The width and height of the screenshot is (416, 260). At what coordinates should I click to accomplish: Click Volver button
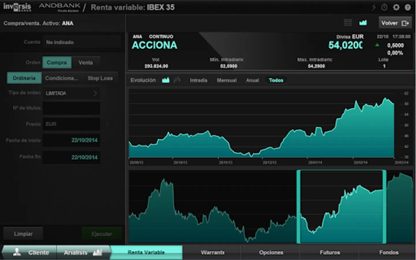click(x=395, y=23)
